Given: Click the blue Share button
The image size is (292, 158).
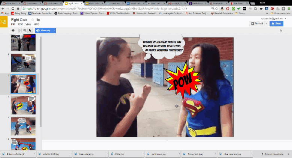Looking at the screenshot, I should pyautogui.click(x=276, y=23).
